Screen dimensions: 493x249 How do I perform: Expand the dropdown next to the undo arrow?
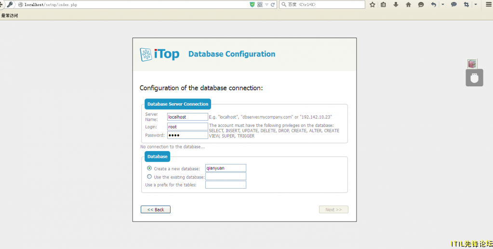443,4
